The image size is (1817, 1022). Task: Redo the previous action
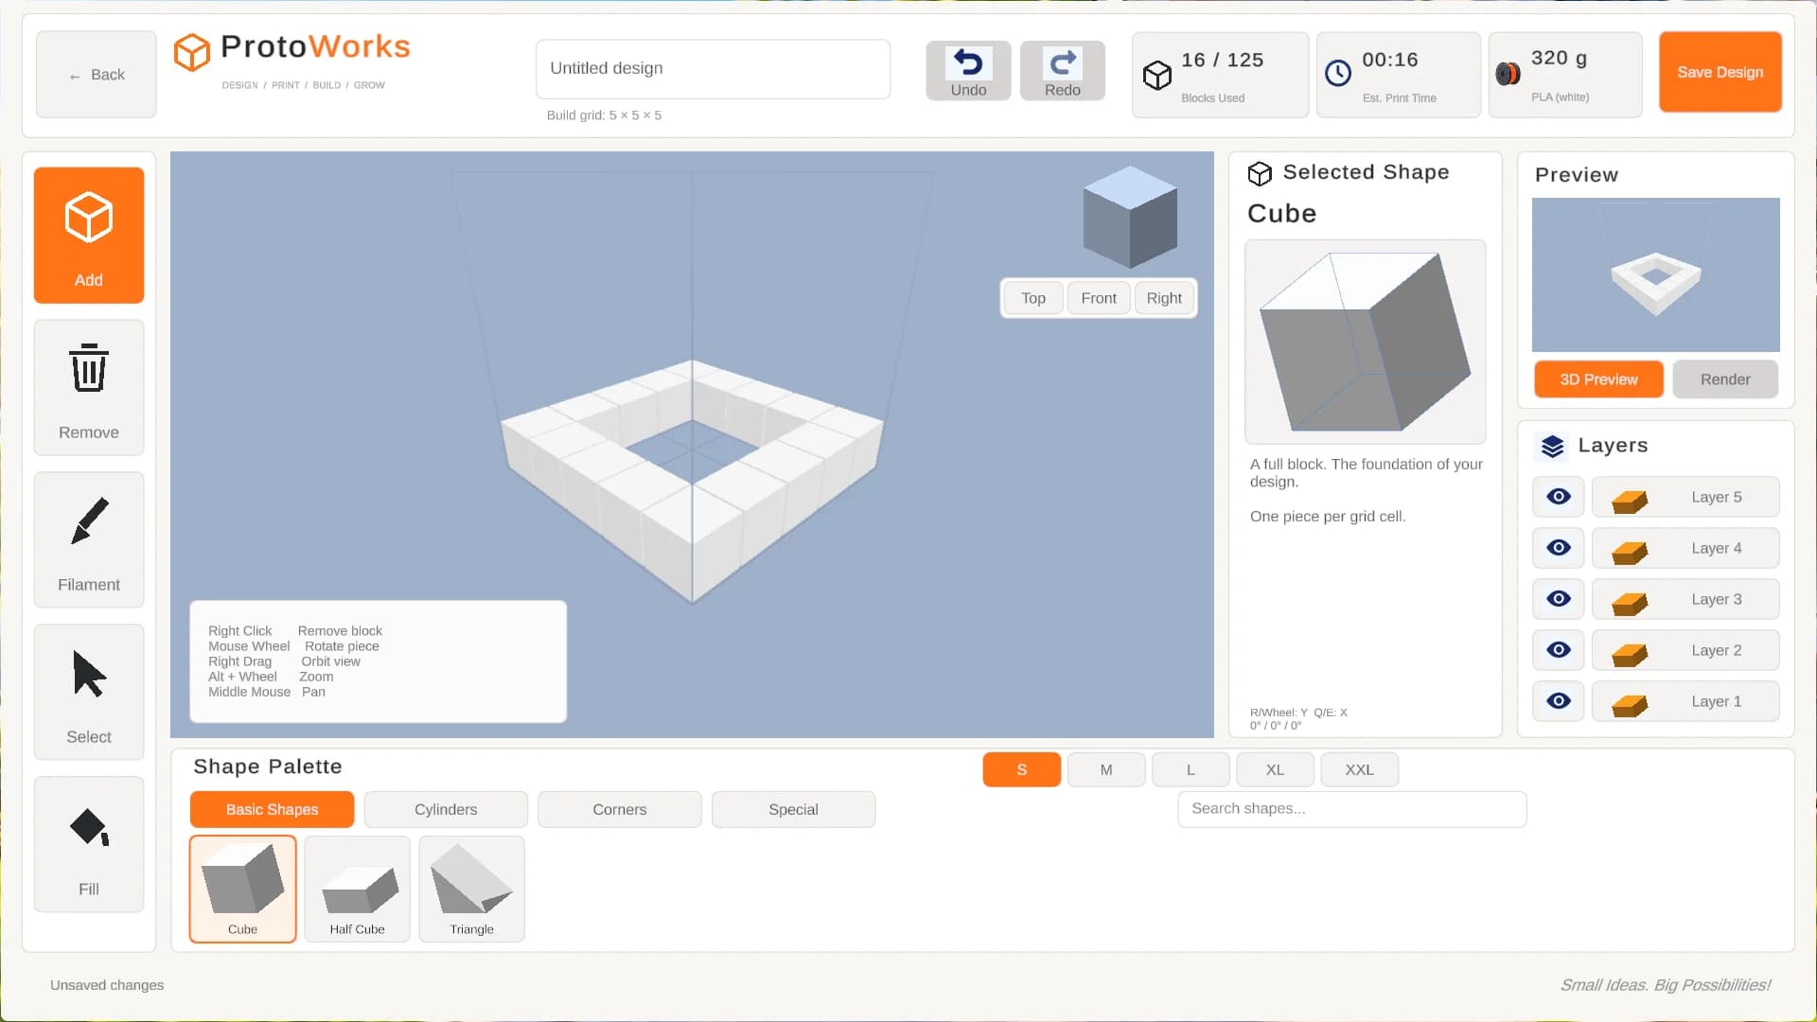[x=1062, y=71]
